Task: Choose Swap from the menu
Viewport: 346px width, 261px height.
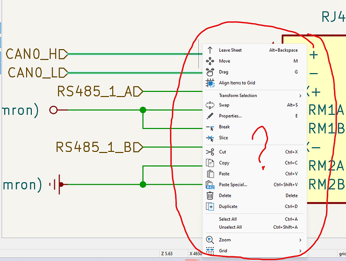Action: tap(255, 105)
